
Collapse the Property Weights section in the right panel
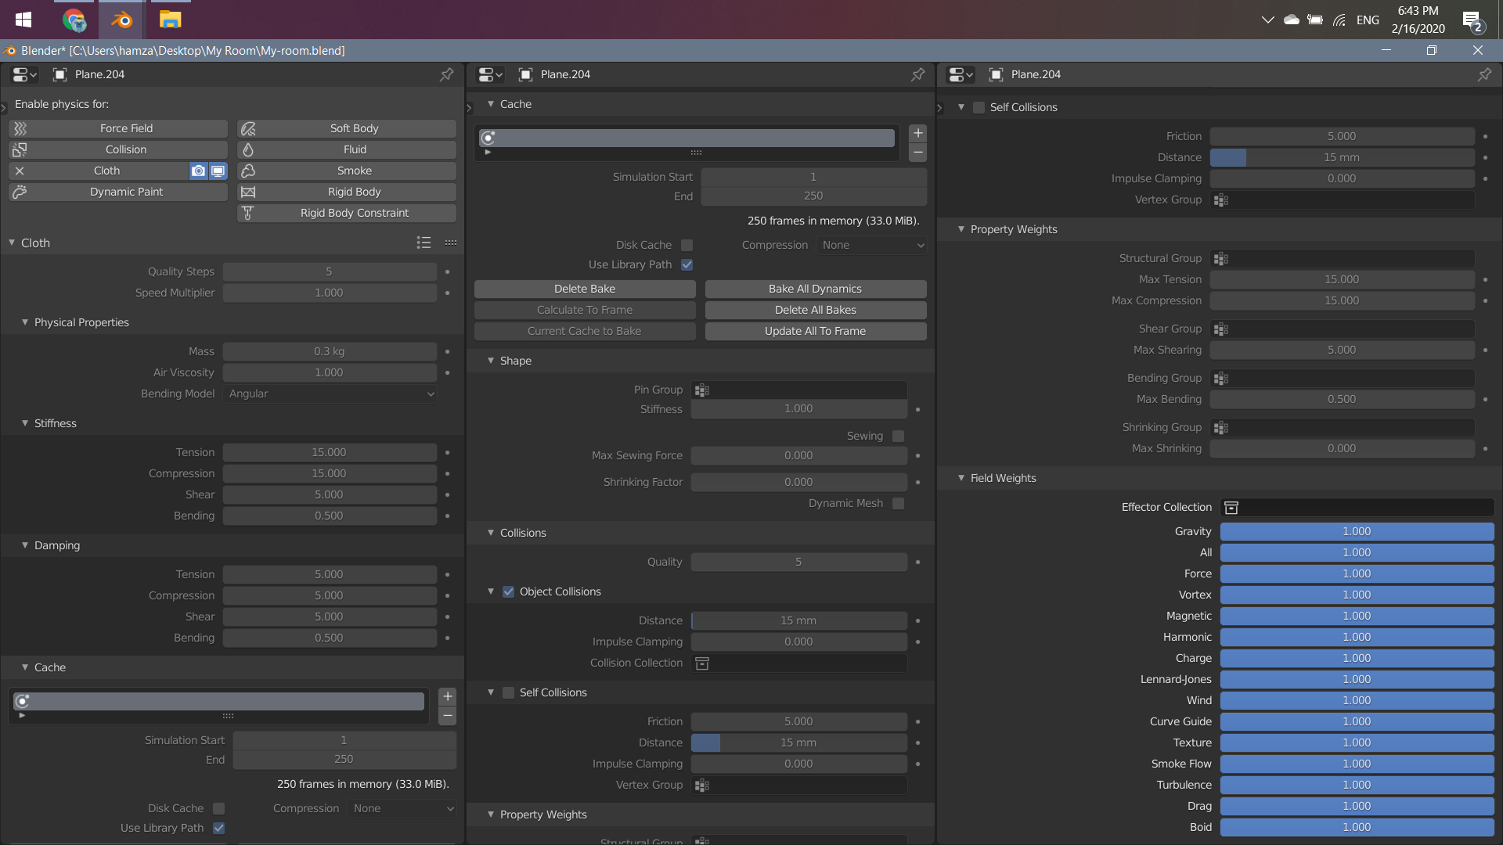tap(961, 229)
